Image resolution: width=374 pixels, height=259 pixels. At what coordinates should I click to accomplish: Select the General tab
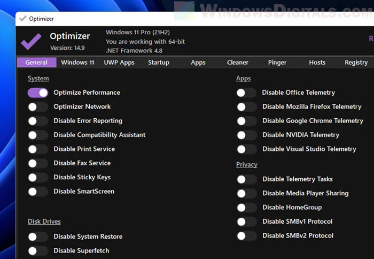coord(36,63)
